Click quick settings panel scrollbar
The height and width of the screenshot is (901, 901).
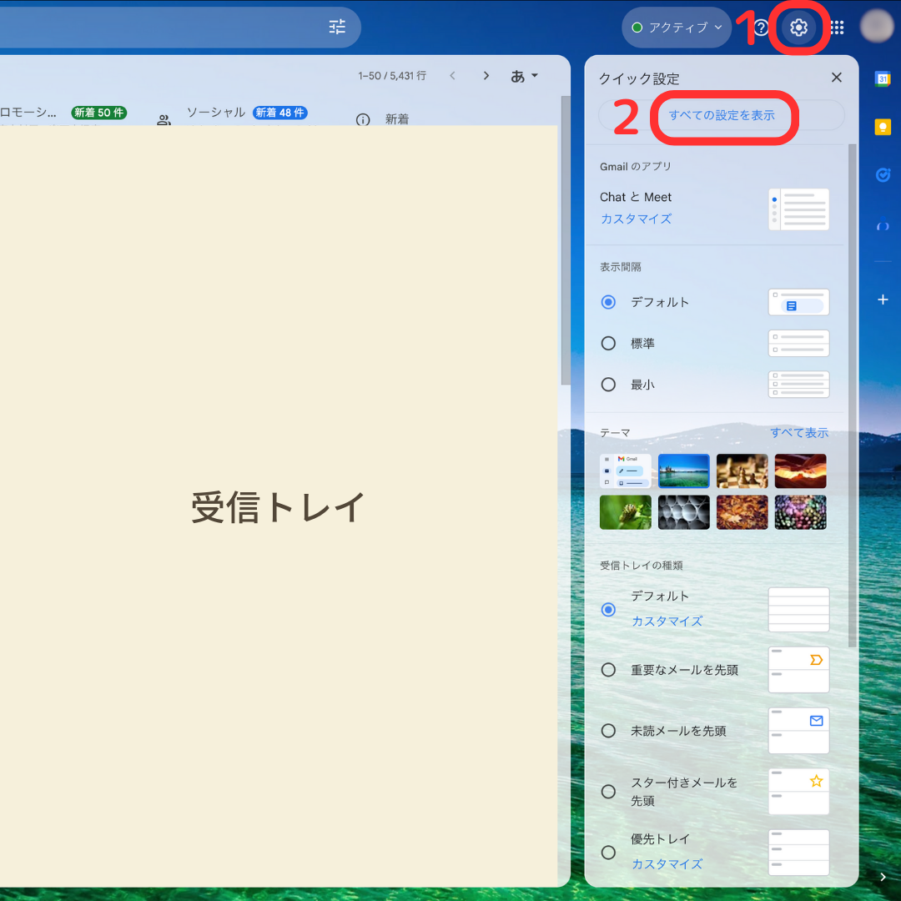click(852, 395)
